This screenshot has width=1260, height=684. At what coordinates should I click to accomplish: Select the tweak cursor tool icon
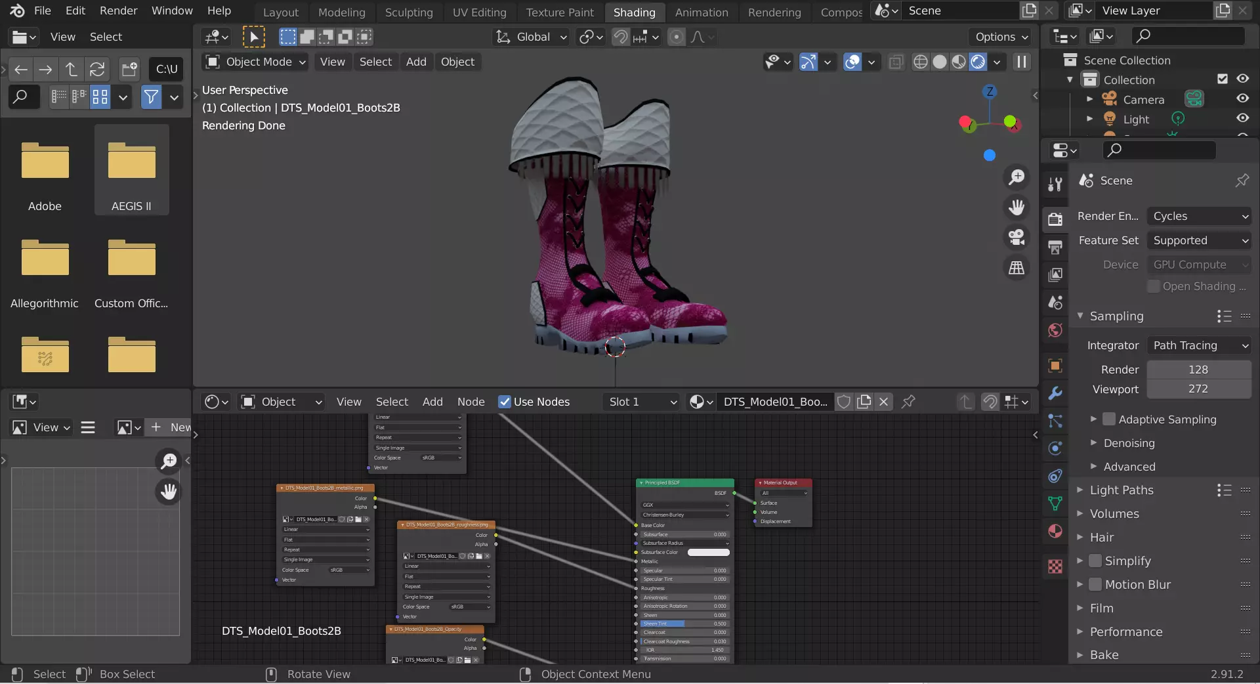[253, 37]
